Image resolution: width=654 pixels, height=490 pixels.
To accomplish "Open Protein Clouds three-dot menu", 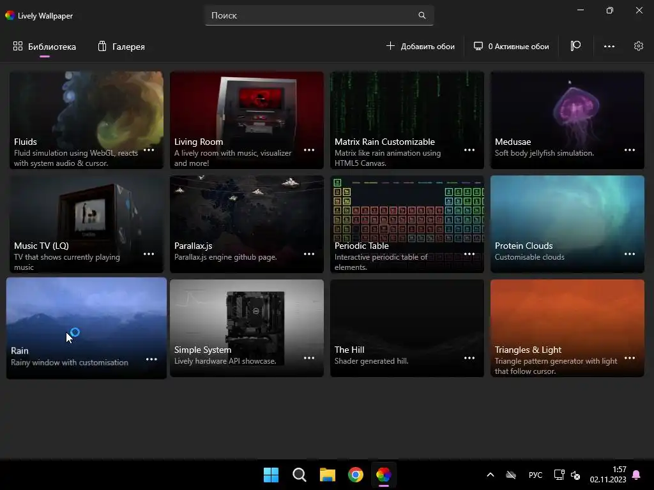I will point(629,254).
